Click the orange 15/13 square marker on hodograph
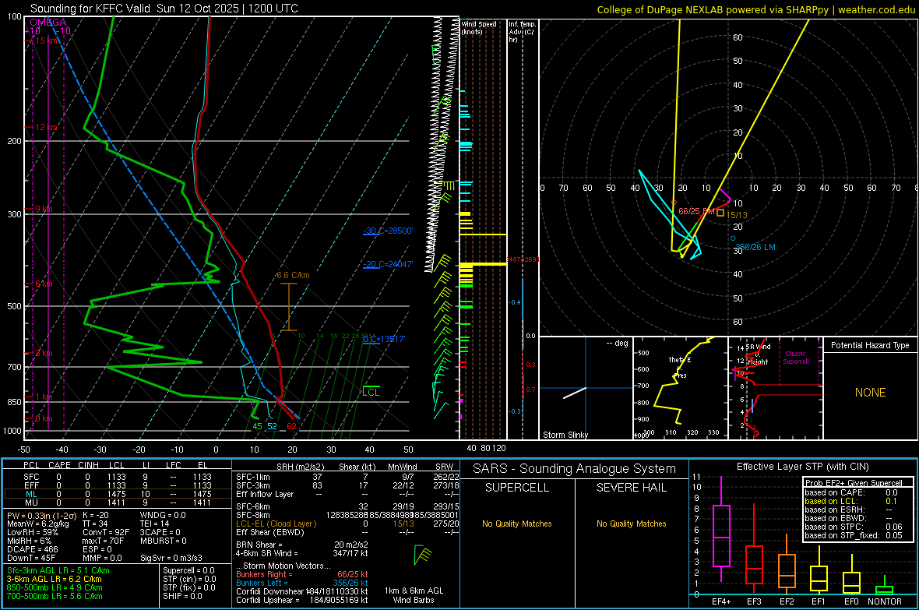 pos(720,213)
